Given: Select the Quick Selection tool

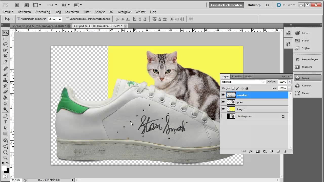Looking at the screenshot, I should click(5, 50).
